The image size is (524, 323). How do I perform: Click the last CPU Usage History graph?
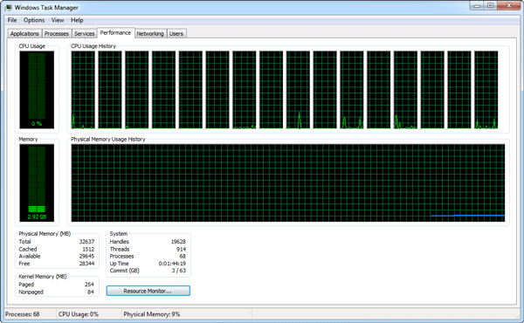[x=486, y=90]
